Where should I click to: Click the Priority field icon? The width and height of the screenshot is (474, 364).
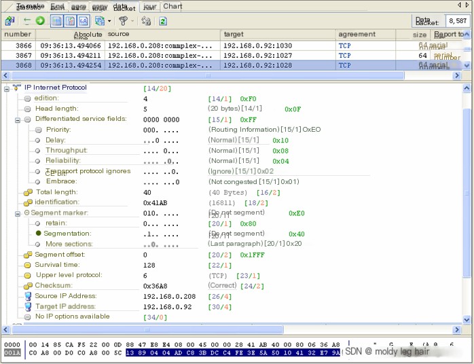click(x=39, y=130)
